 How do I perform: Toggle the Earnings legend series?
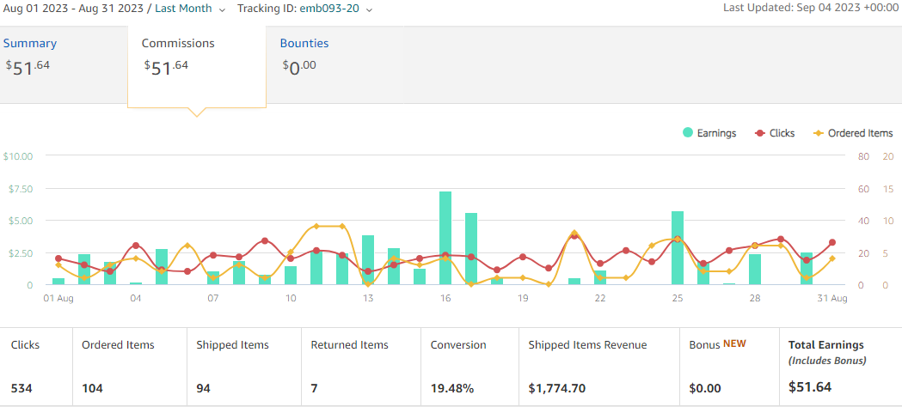(709, 133)
